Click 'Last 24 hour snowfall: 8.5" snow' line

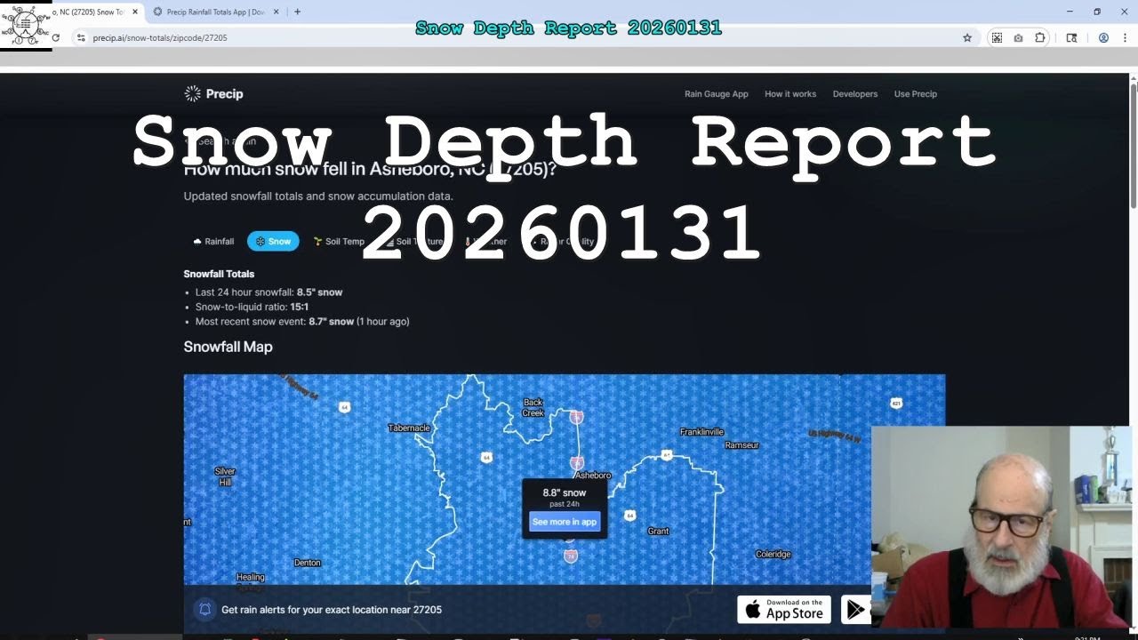point(268,292)
